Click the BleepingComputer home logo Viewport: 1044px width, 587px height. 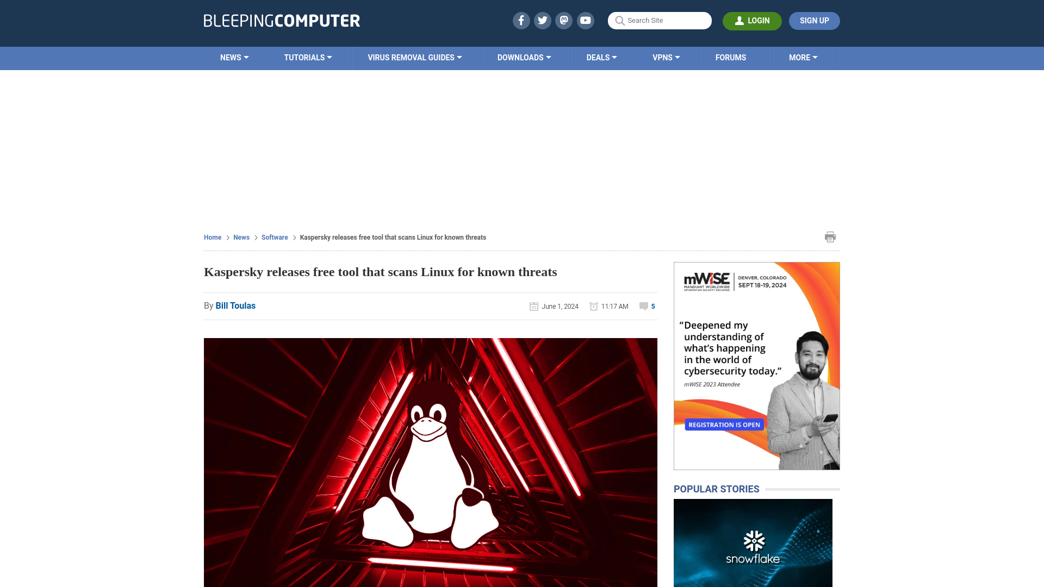pyautogui.click(x=282, y=21)
